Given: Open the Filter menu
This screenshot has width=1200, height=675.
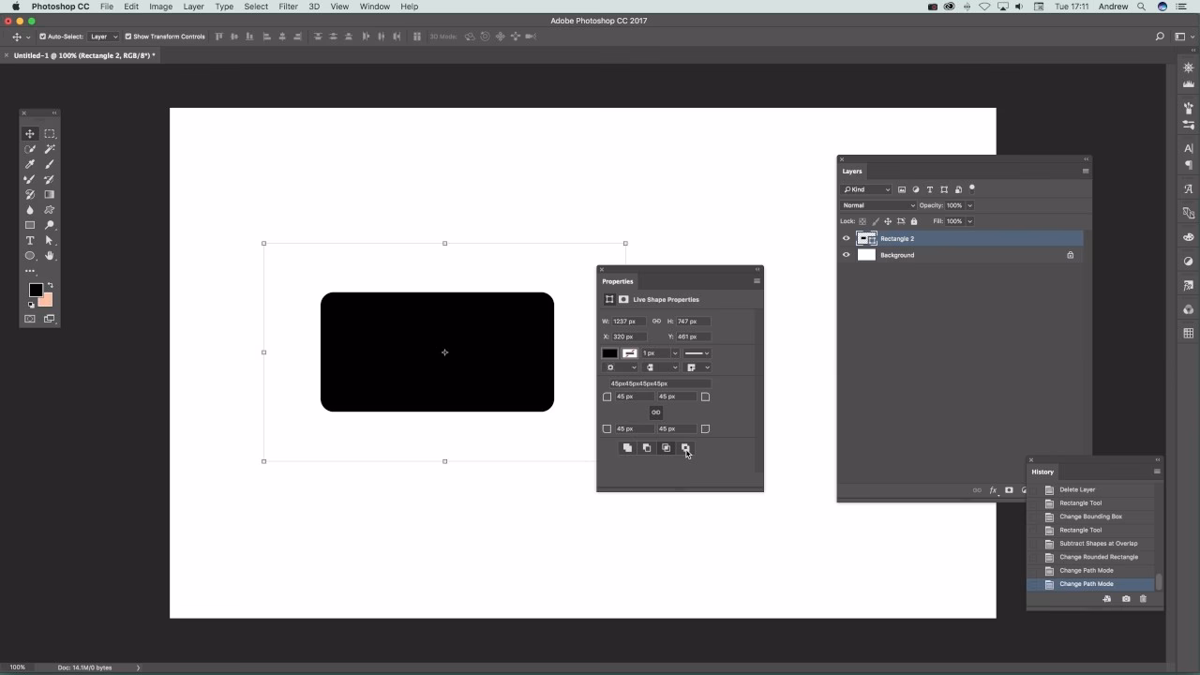Looking at the screenshot, I should coord(288,7).
